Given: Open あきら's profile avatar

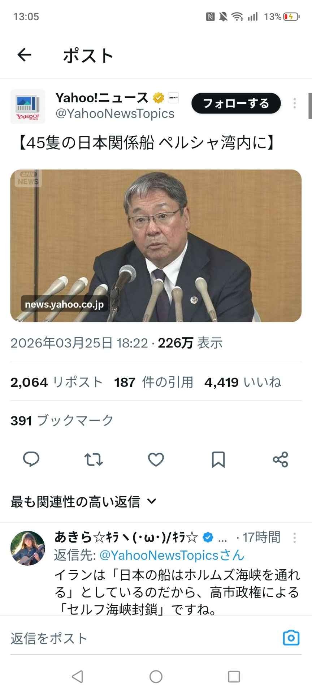Looking at the screenshot, I should (x=28, y=548).
